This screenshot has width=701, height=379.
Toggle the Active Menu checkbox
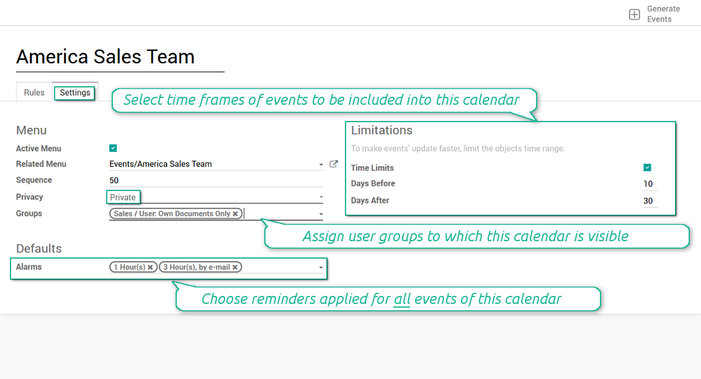(113, 148)
